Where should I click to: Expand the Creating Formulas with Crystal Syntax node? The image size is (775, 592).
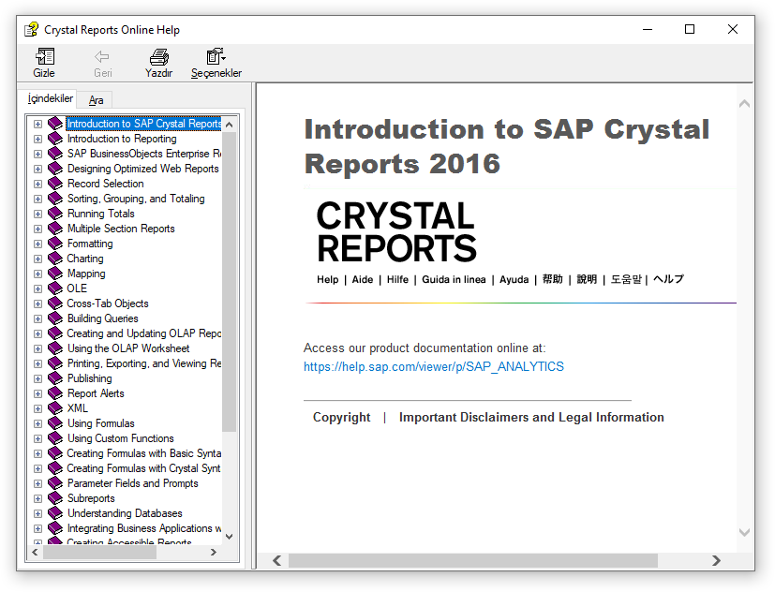pyautogui.click(x=37, y=468)
